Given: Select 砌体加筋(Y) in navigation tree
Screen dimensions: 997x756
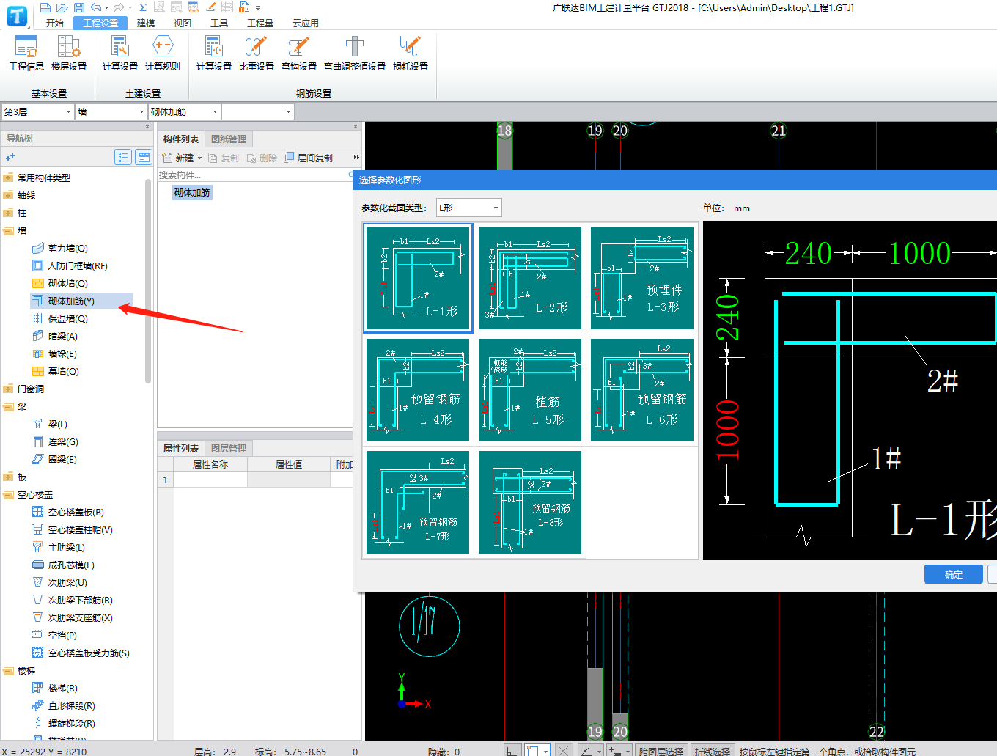Looking at the screenshot, I should point(72,301).
